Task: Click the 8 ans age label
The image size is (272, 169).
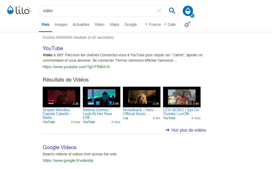Action: (x=157, y=118)
